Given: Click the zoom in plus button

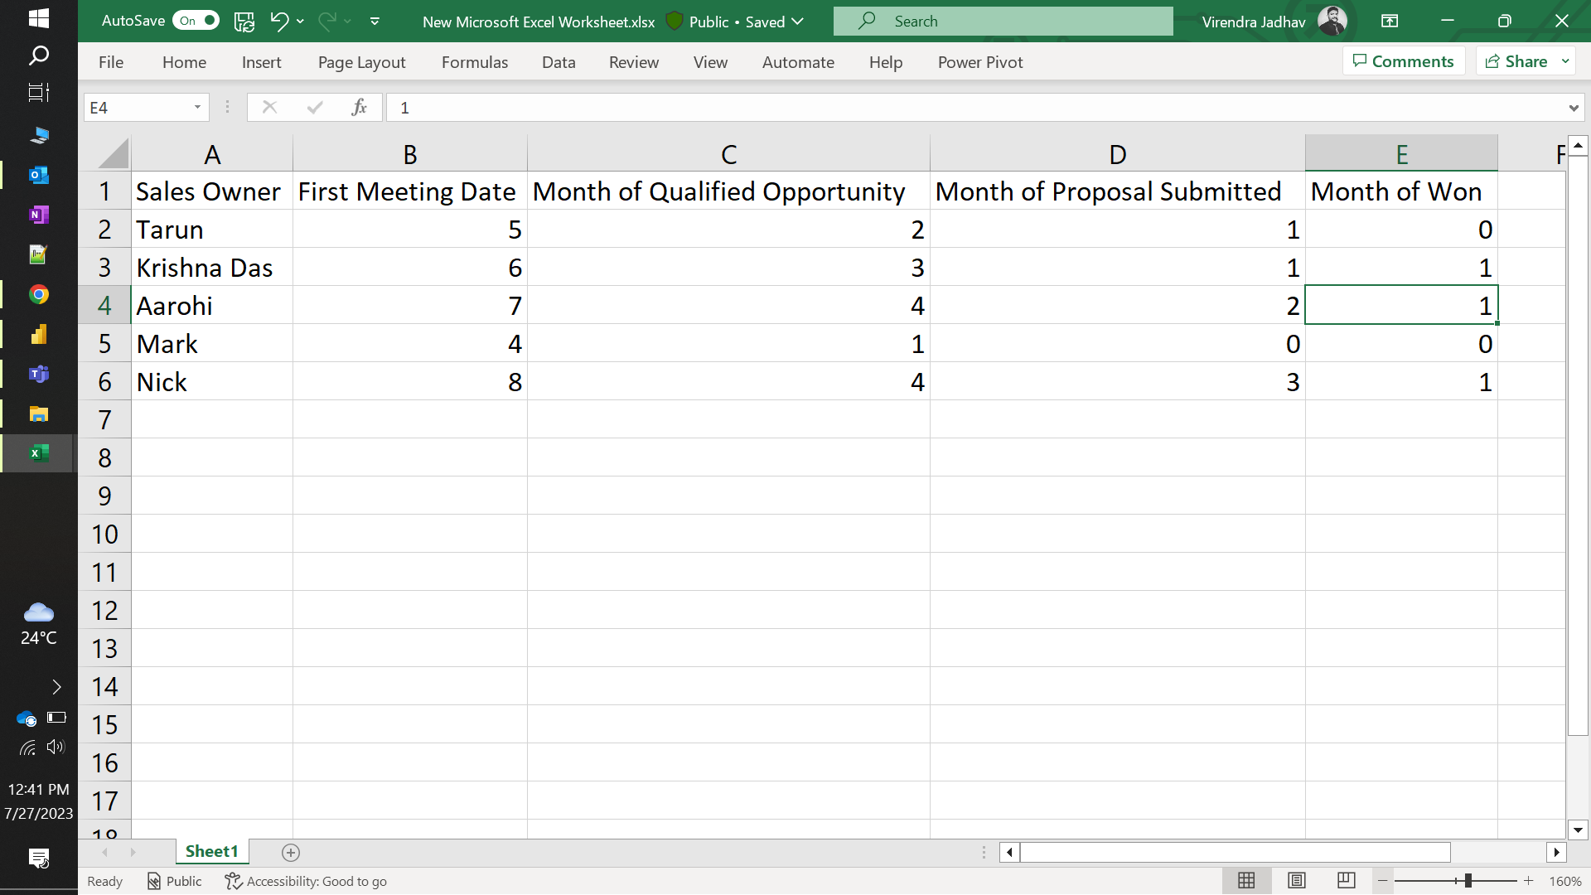Looking at the screenshot, I should coord(1529,881).
